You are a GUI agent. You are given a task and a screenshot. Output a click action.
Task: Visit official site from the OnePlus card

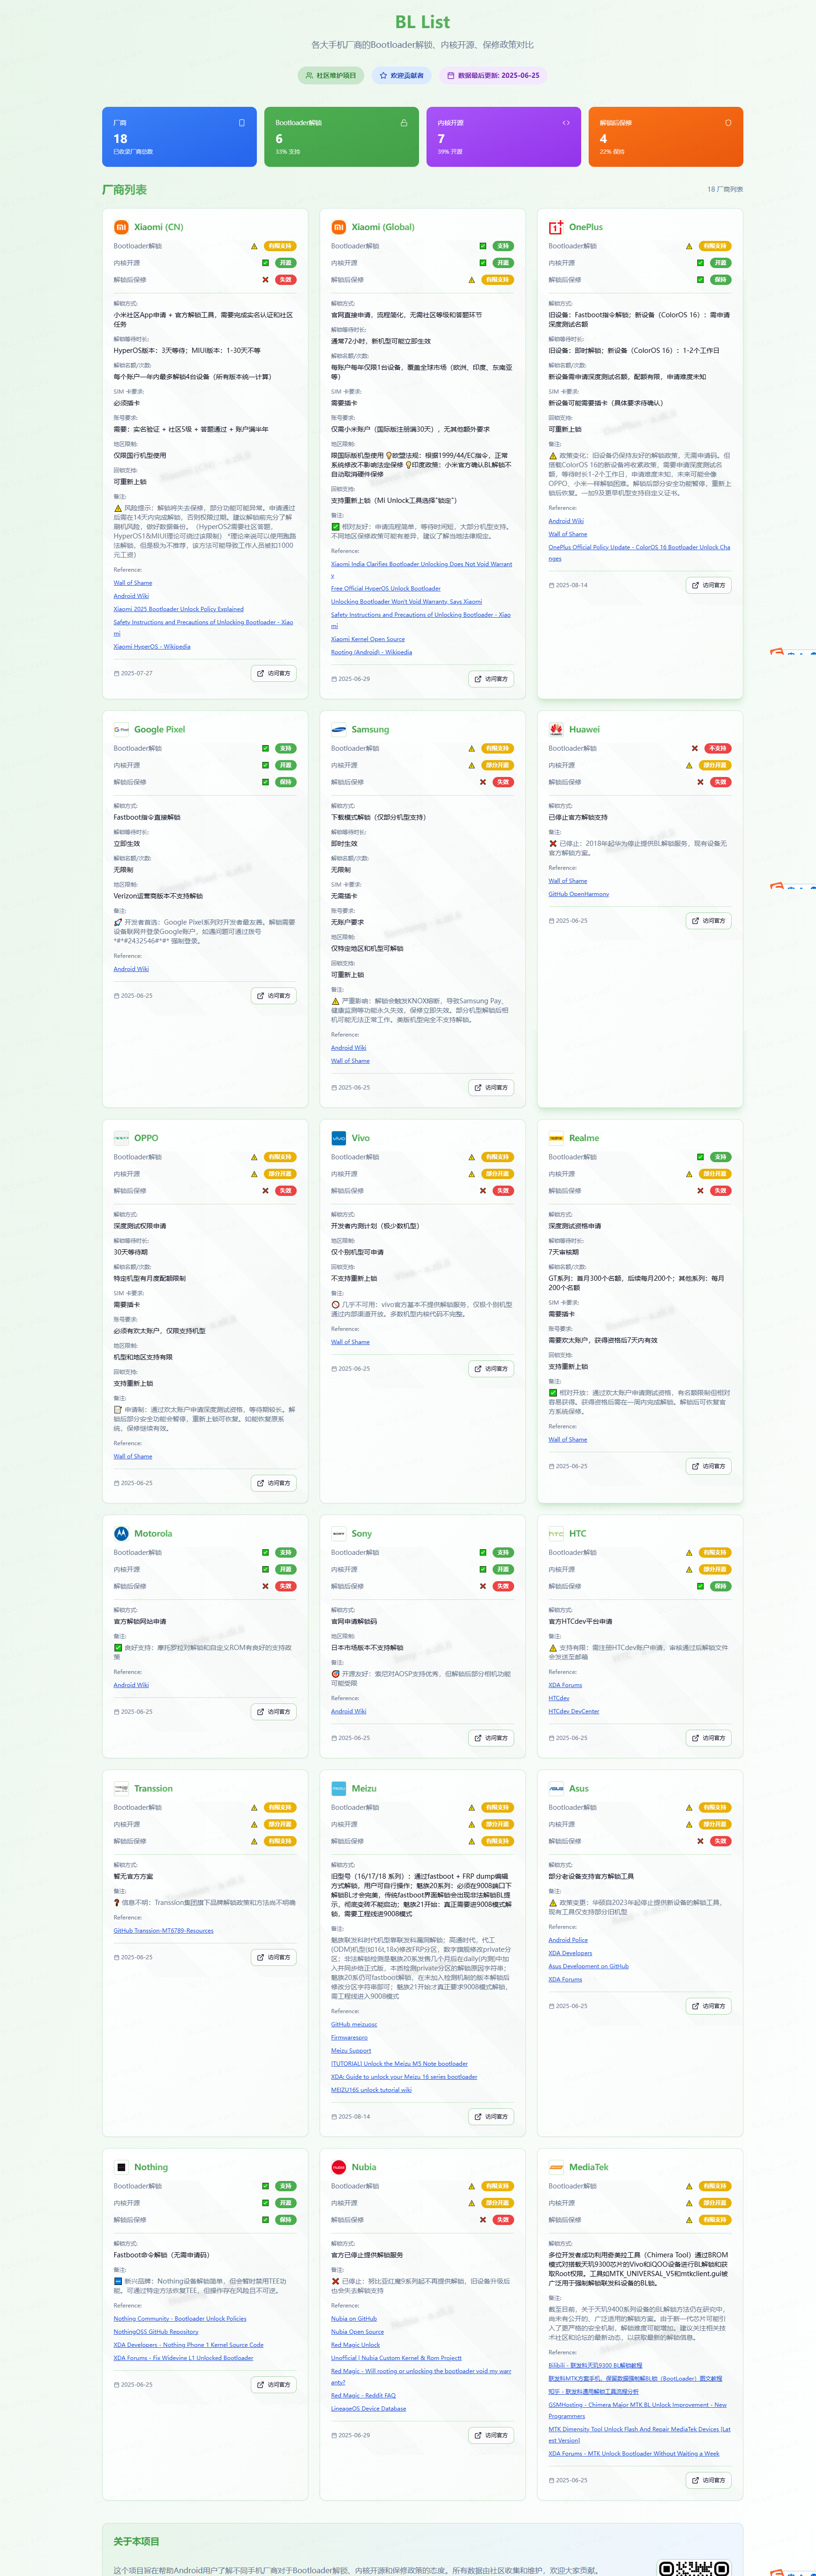[x=709, y=585]
